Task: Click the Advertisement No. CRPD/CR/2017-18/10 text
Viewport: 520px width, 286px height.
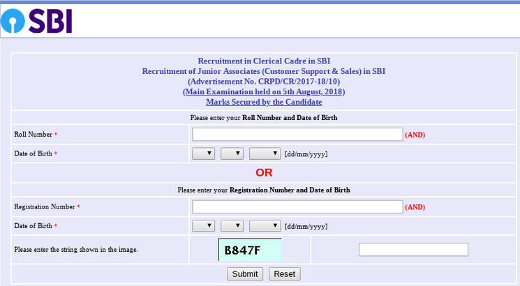Action: pos(264,82)
